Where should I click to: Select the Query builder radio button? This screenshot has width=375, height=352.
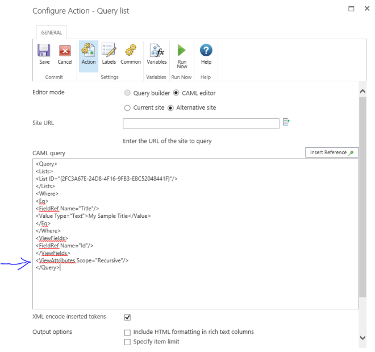tap(127, 93)
